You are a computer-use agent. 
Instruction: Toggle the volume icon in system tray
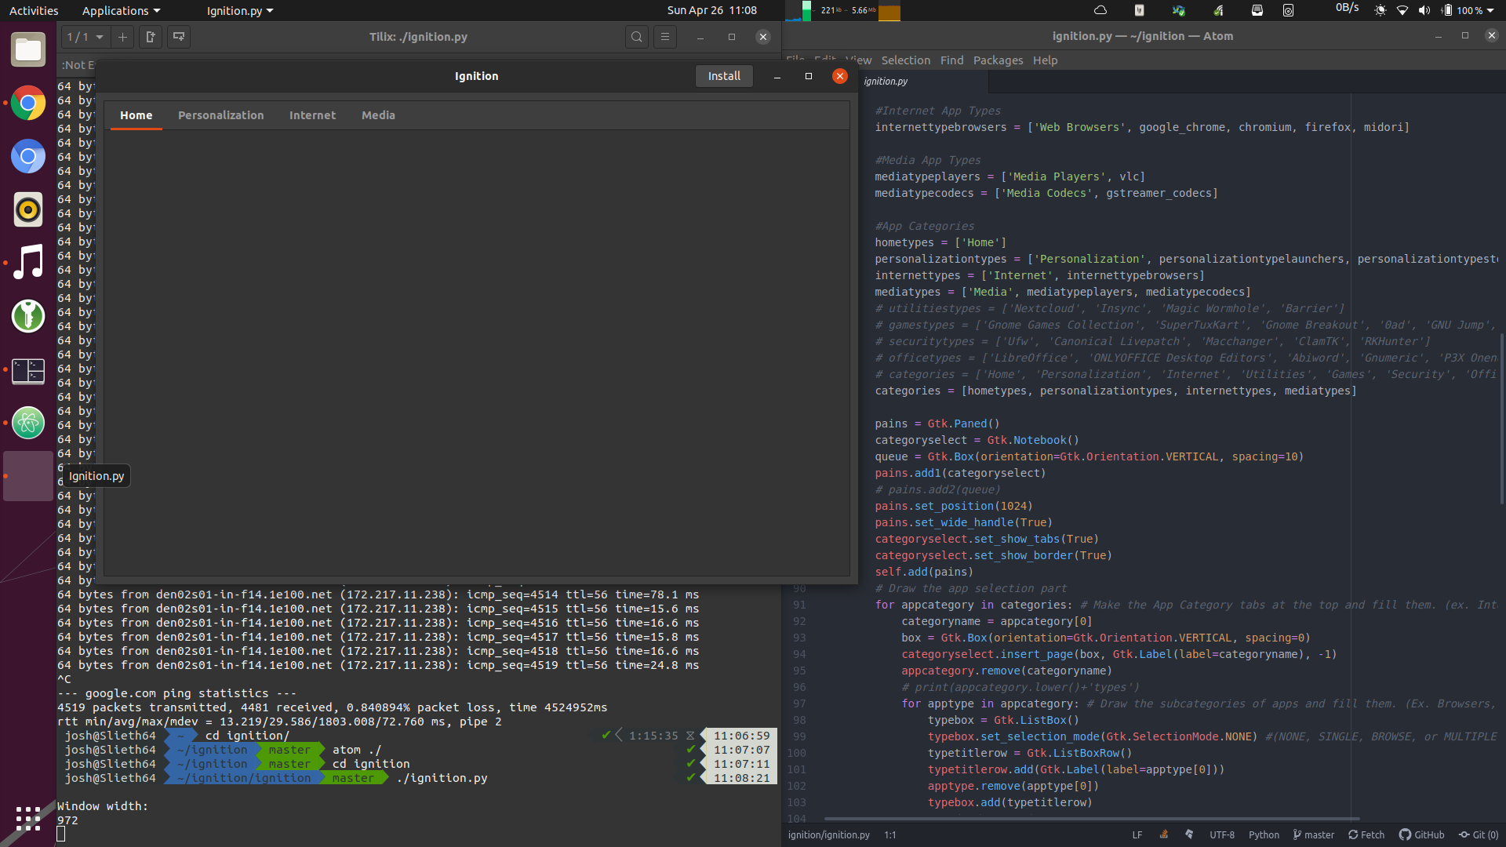[1424, 9]
